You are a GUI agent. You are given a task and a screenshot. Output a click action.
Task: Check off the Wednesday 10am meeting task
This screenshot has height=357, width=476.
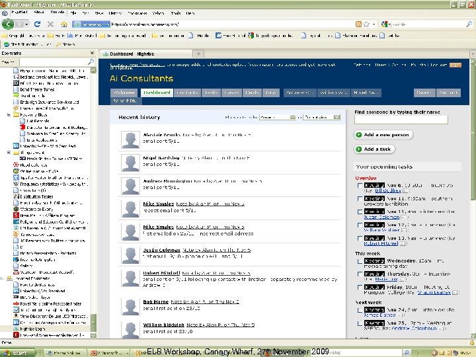360,260
